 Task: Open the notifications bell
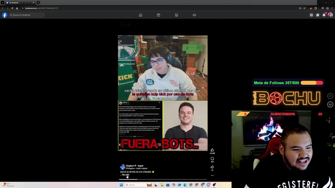click(x=324, y=15)
